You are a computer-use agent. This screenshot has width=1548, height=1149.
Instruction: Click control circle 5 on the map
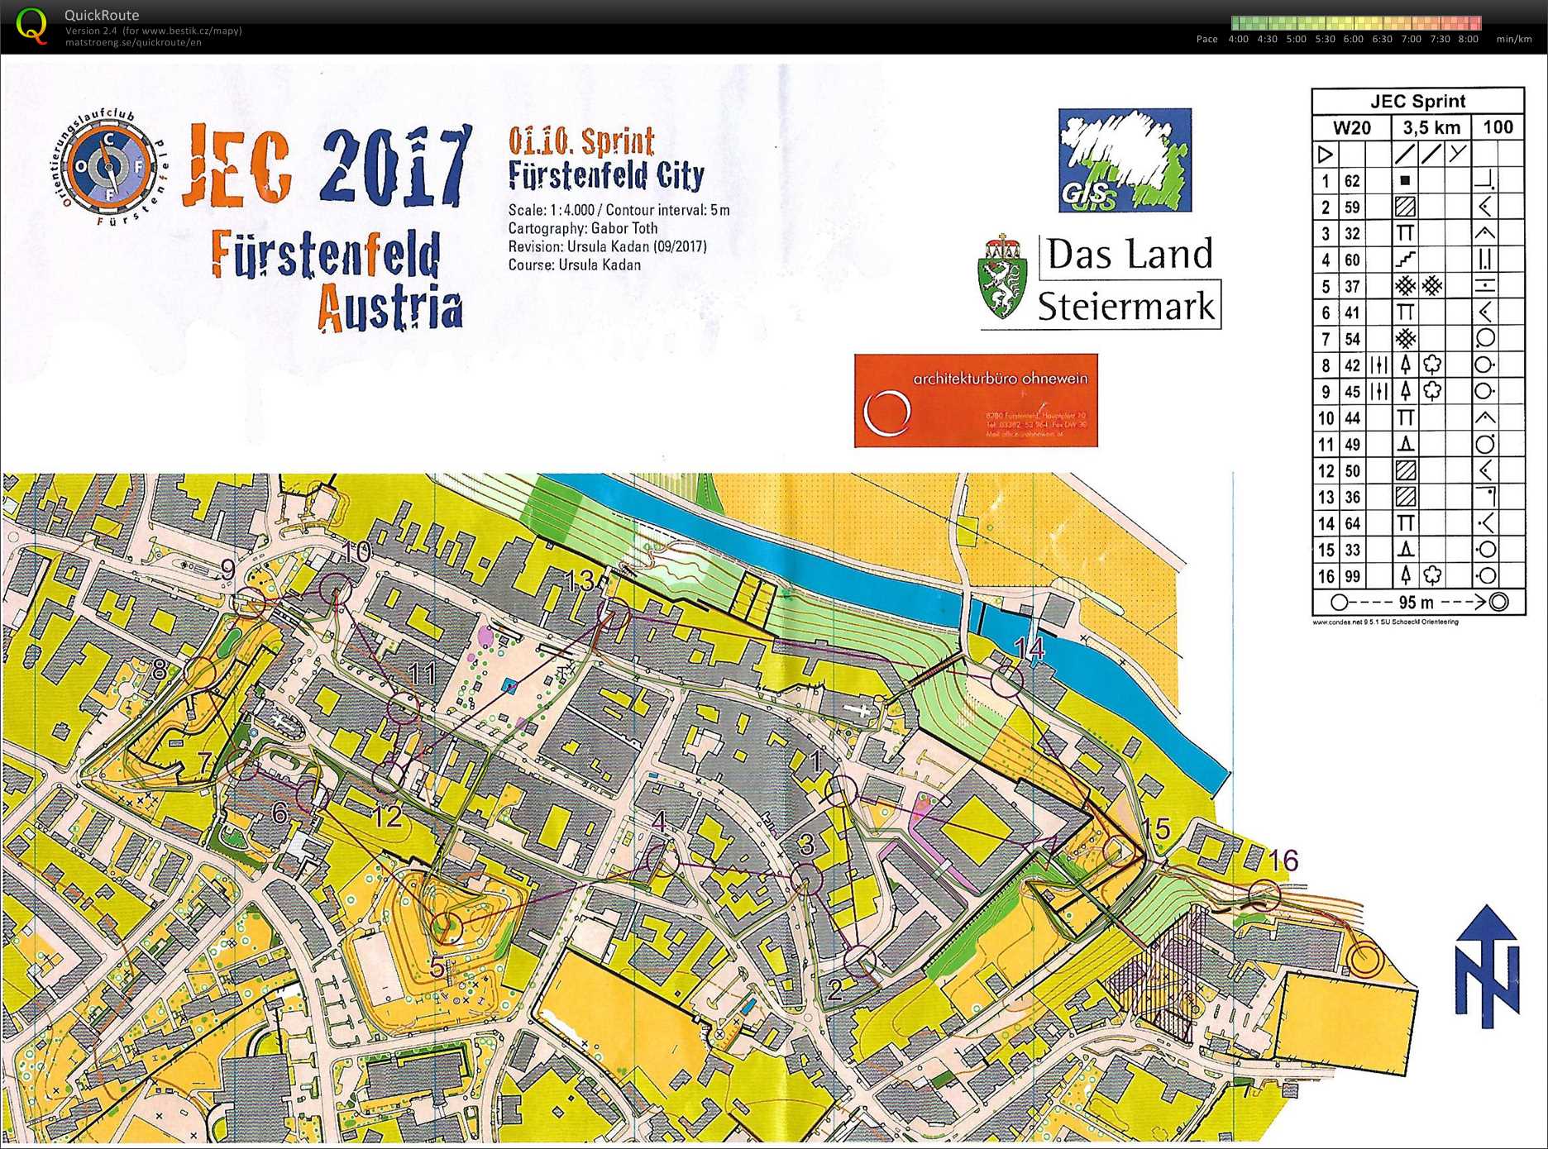[x=447, y=926]
